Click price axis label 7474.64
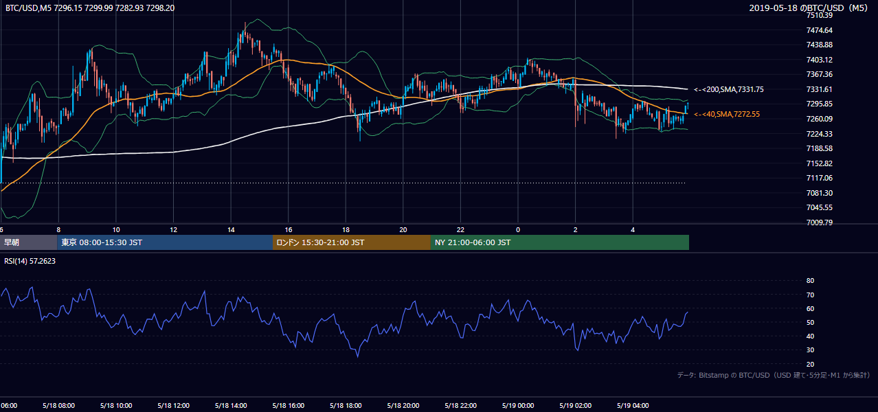878x412 pixels. (x=819, y=30)
